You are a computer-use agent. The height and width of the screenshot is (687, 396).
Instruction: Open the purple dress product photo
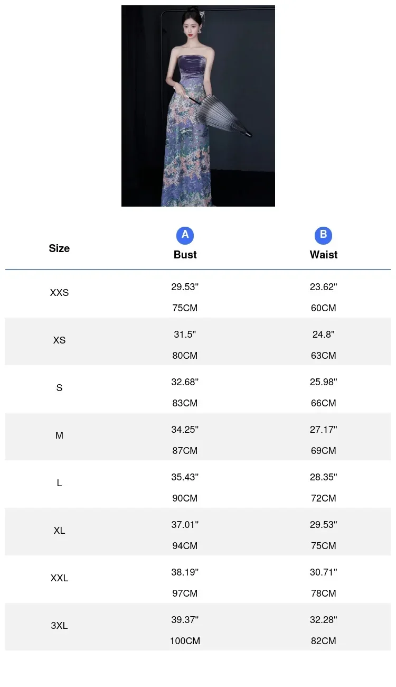(198, 106)
